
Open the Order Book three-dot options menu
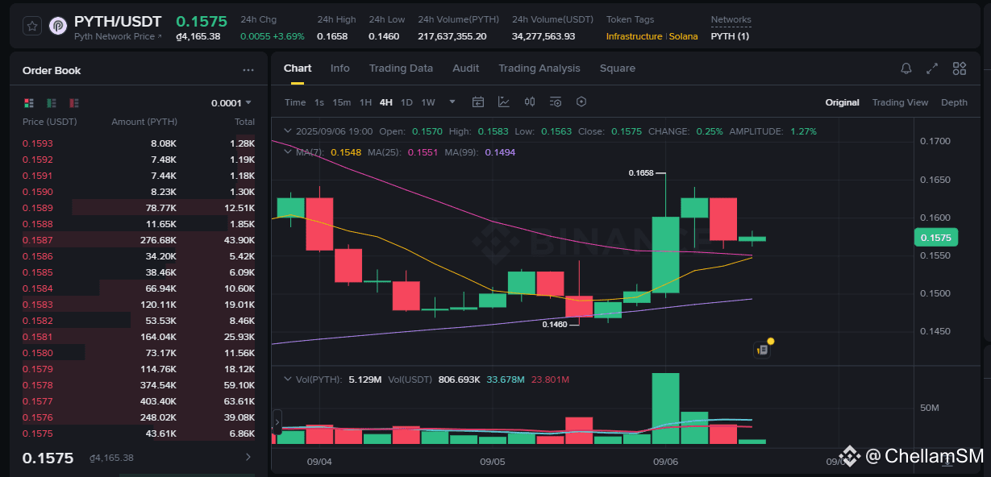(x=248, y=70)
